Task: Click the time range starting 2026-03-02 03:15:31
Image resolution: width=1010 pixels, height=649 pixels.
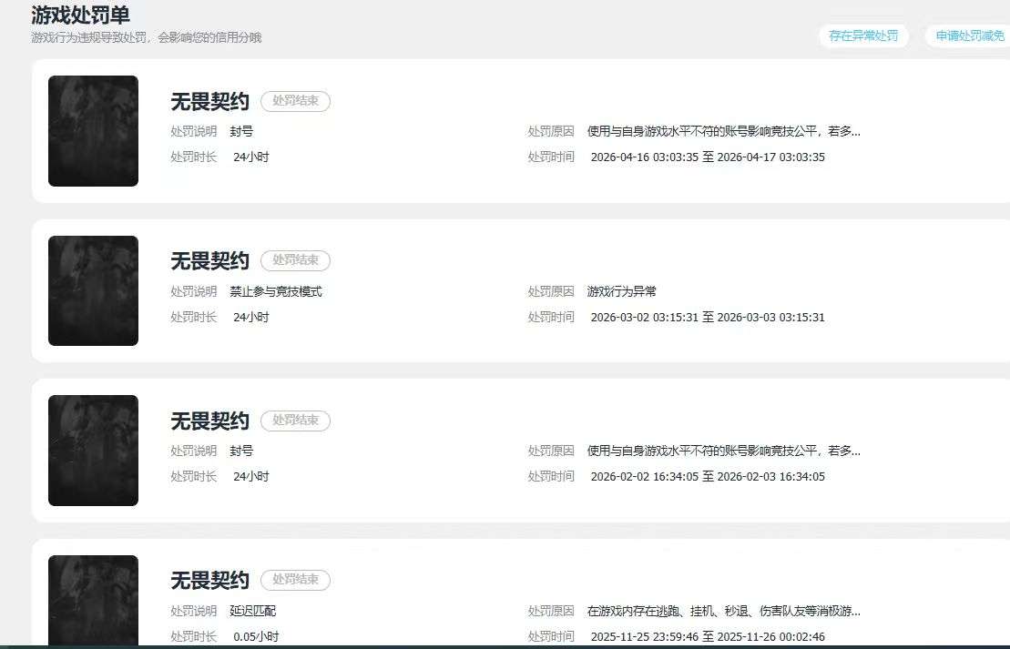Action: pyautogui.click(x=708, y=317)
